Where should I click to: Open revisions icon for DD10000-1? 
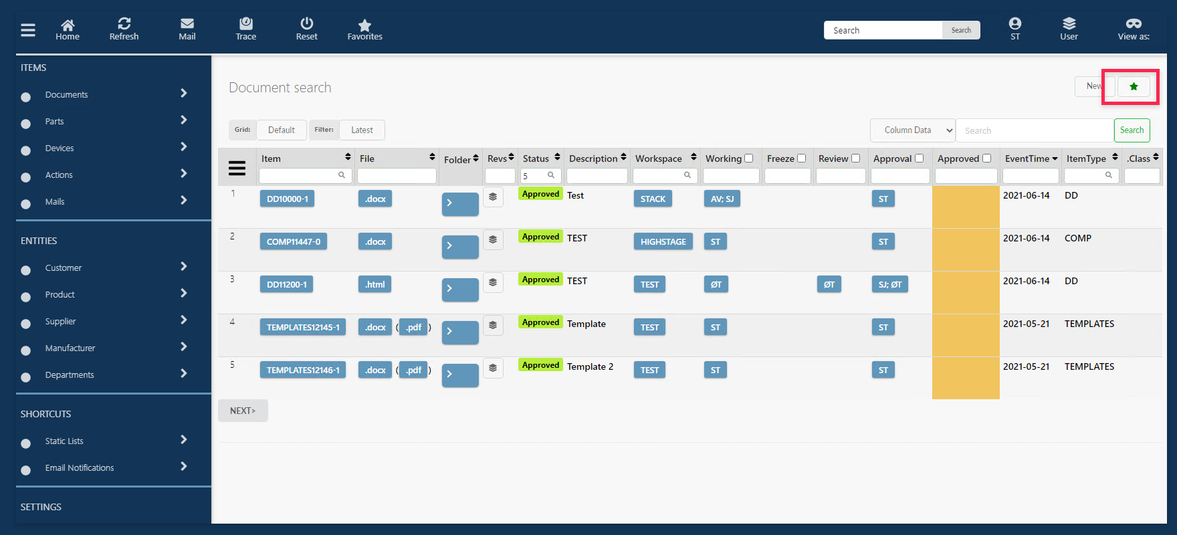493,197
